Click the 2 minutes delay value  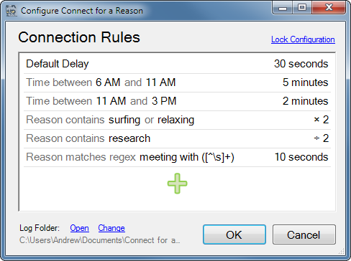tap(305, 101)
